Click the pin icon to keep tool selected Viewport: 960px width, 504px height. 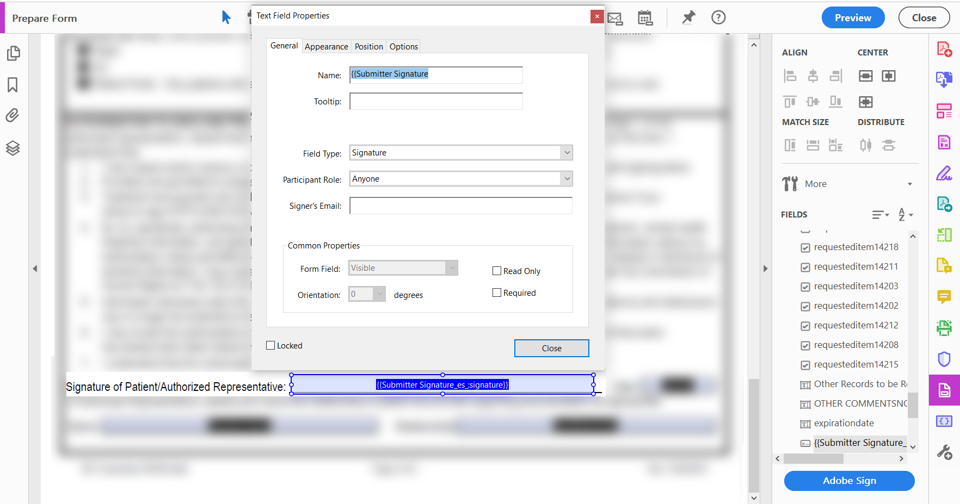click(x=688, y=17)
